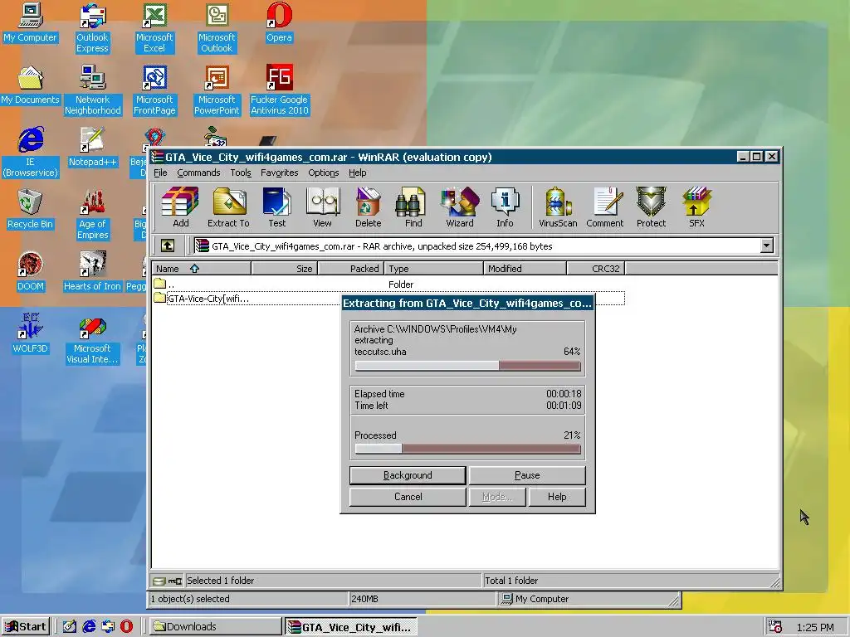
Task: Click the key icon in WinRAR status bar
Action: click(174, 581)
